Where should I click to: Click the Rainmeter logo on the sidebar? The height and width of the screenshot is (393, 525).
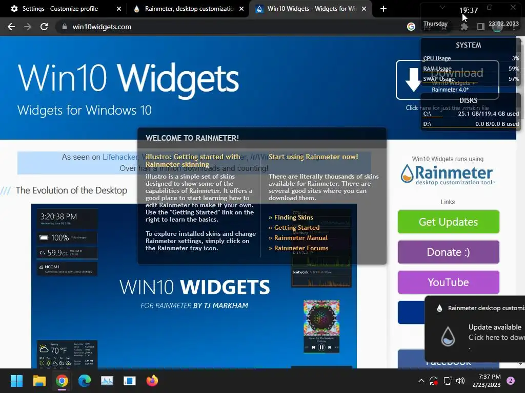[x=448, y=174]
